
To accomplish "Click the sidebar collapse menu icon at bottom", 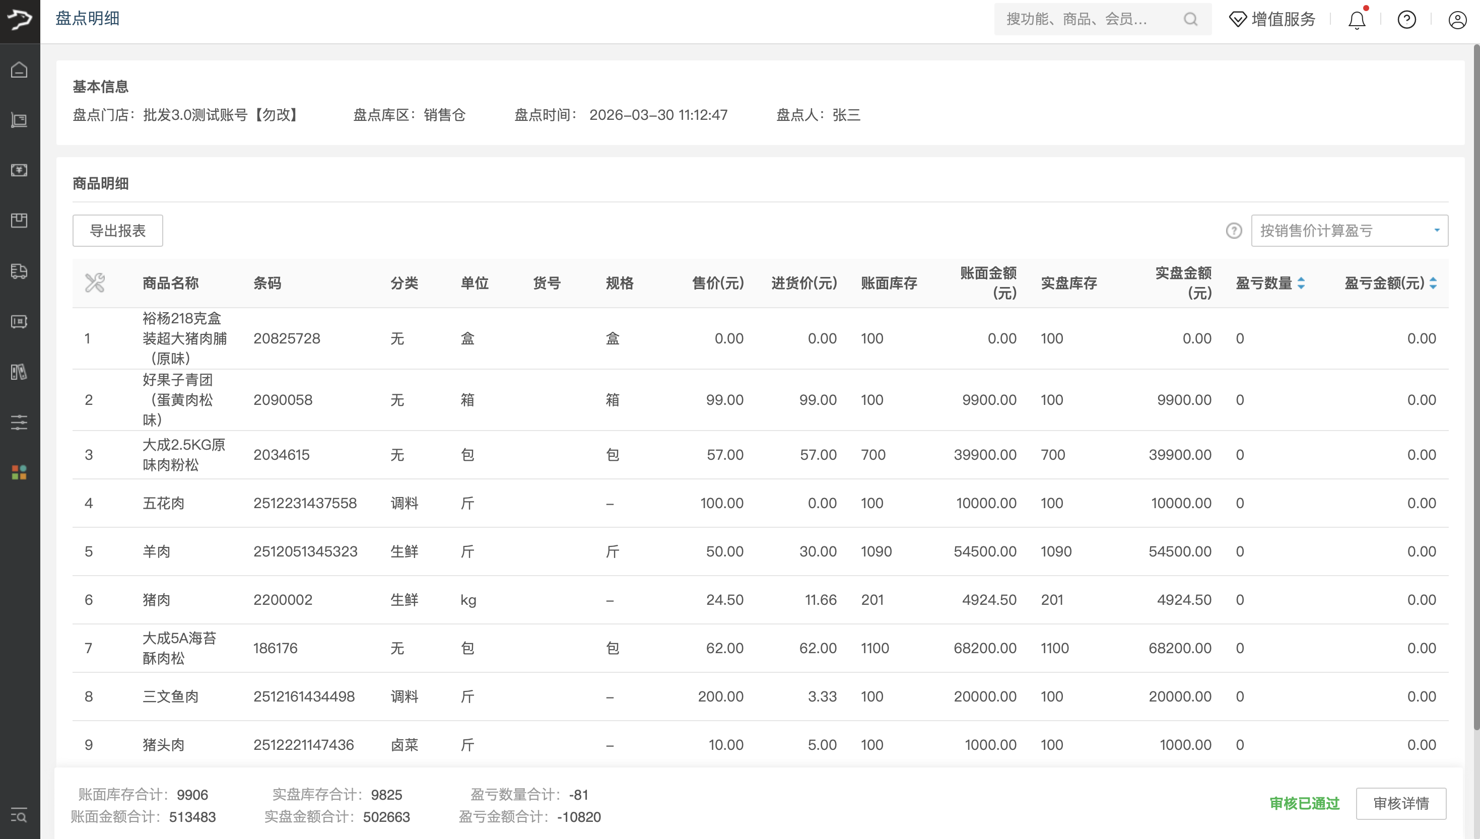I will 19,815.
